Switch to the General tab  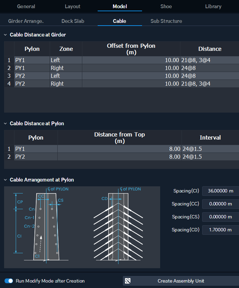26,6
